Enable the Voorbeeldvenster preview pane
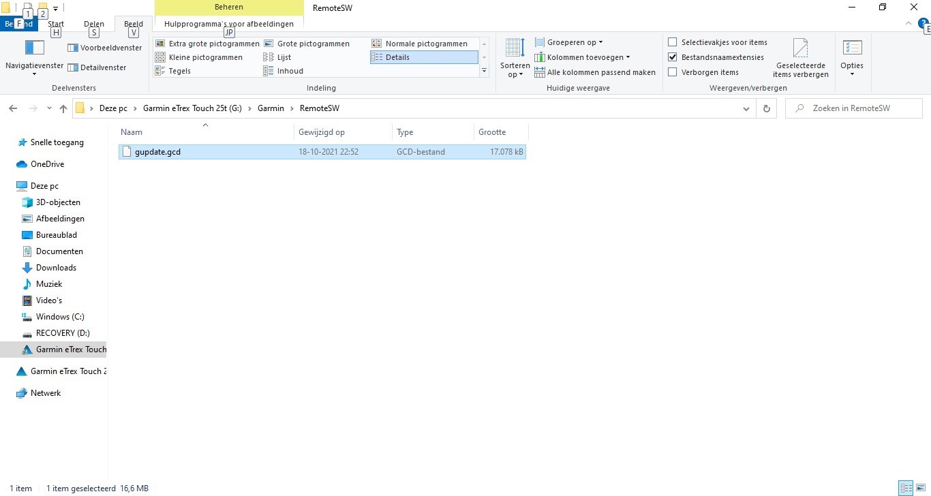931x496 pixels. click(105, 48)
